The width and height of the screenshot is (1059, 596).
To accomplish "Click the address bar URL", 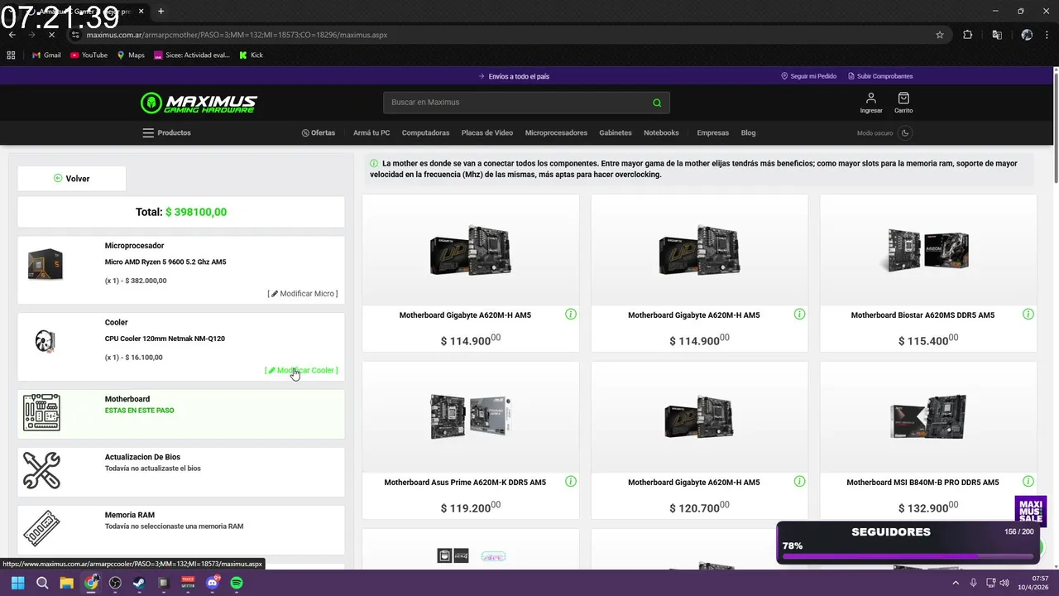I will pyautogui.click(x=237, y=35).
